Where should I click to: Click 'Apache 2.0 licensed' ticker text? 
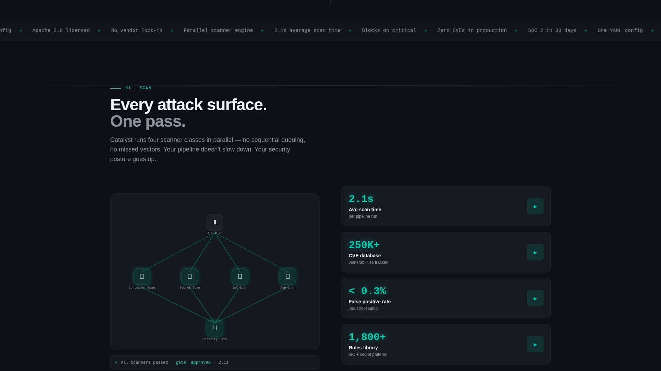61,30
